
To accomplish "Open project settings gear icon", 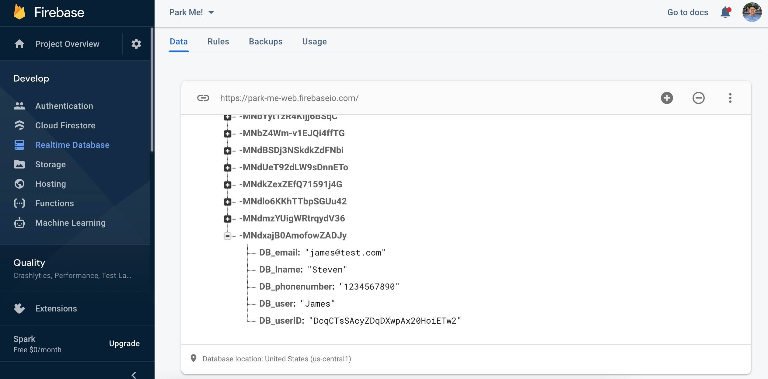I will 136,44.
